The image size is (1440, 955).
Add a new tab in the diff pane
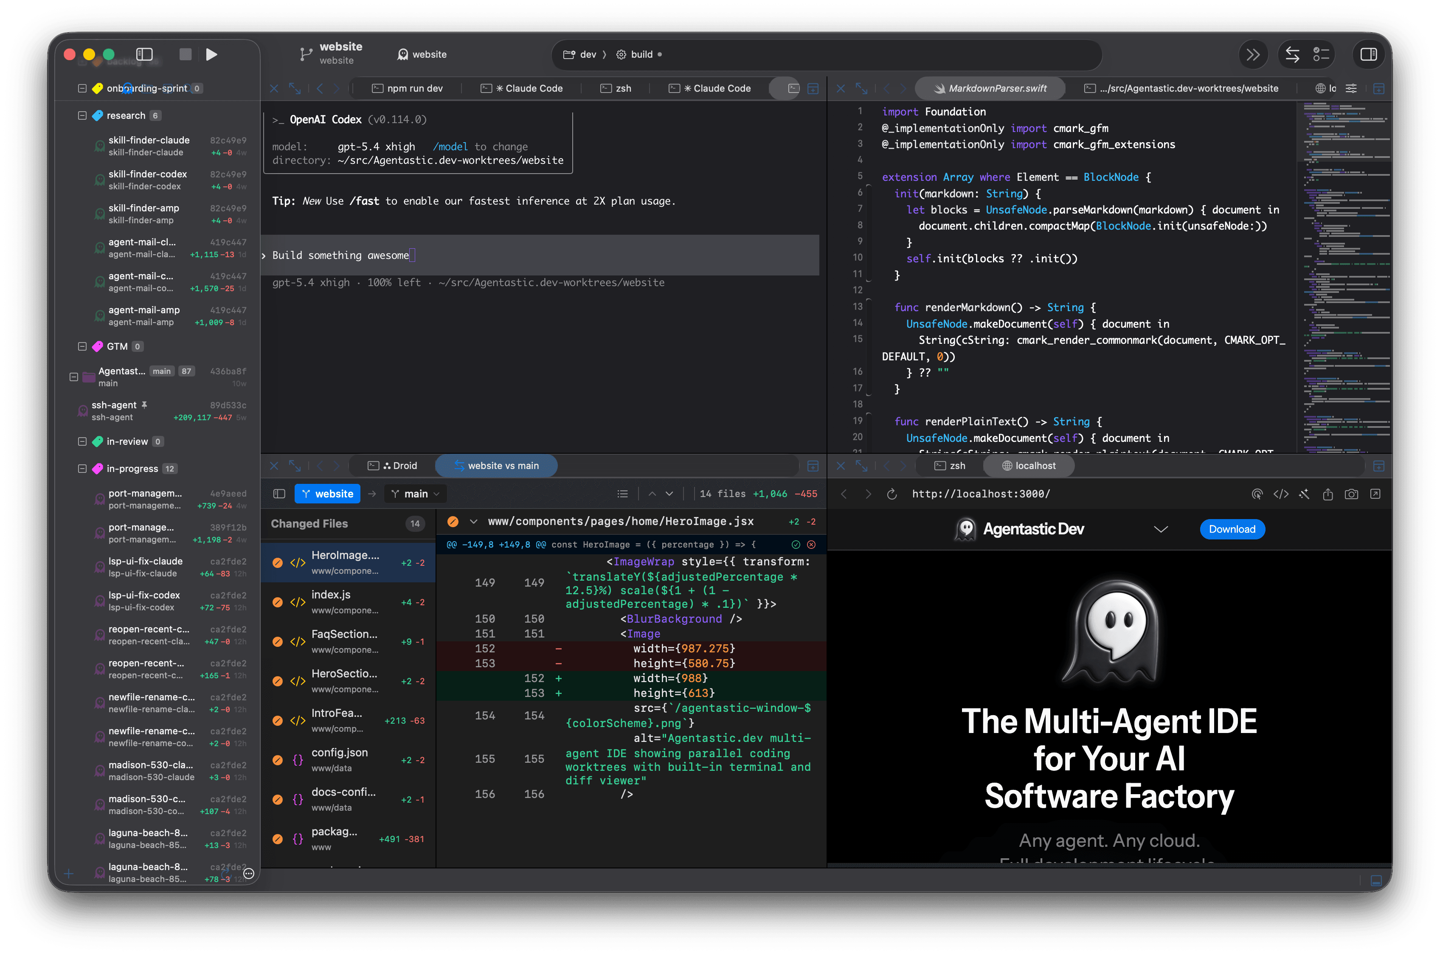click(813, 466)
